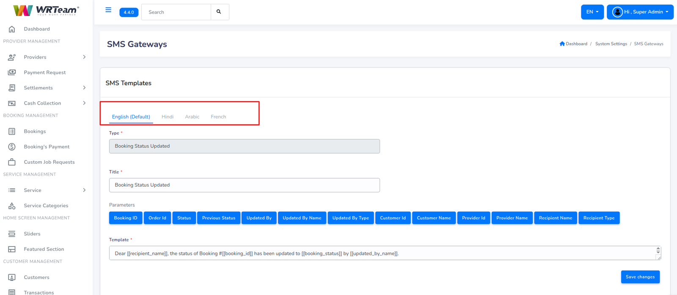Click System Settings breadcrumb link

pyautogui.click(x=611, y=44)
